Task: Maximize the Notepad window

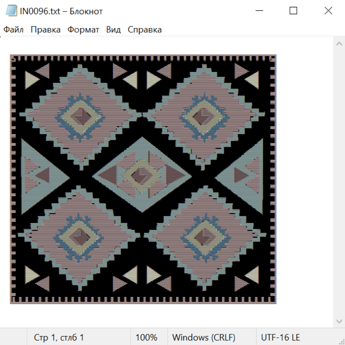Action: point(293,11)
